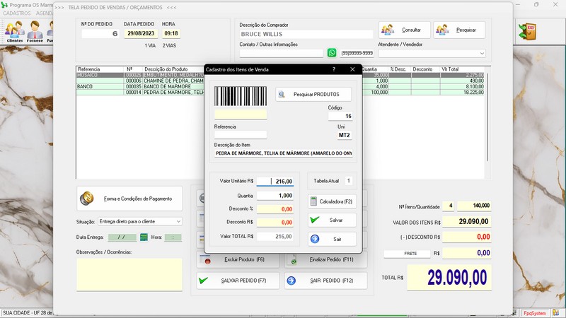Image resolution: width=566 pixels, height=318 pixels.
Task: Click Salvar button in item dialog
Action: click(332, 220)
